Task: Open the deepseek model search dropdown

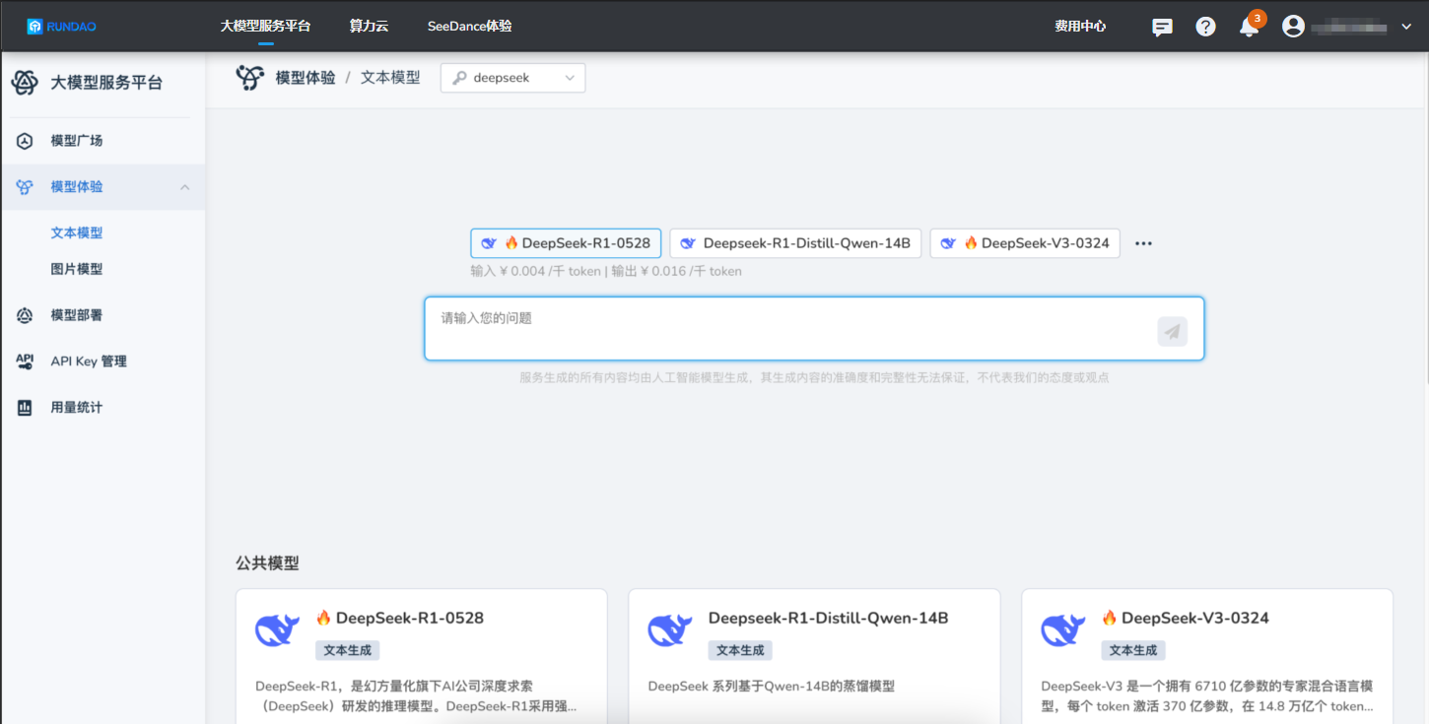Action: click(x=513, y=78)
